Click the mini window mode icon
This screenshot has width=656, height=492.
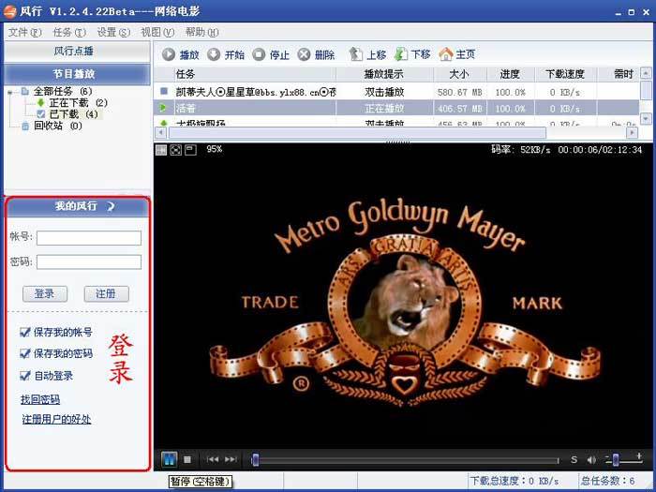tap(191, 149)
